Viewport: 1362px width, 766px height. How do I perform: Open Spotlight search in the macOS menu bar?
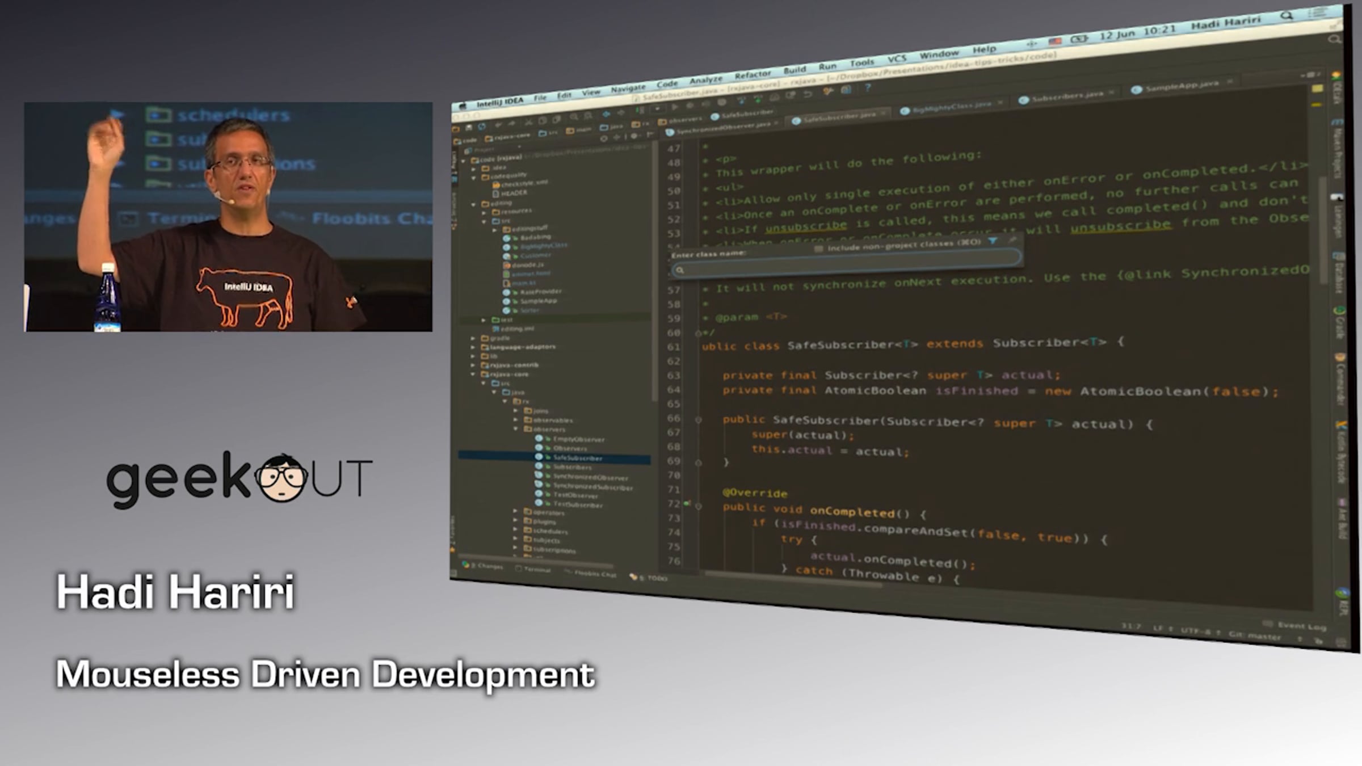(1287, 16)
